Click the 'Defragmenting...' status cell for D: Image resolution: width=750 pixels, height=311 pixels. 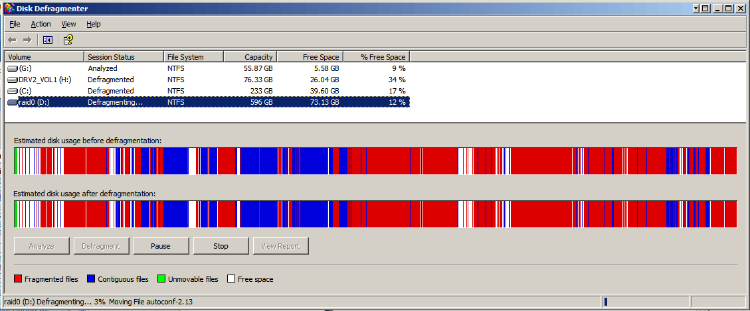coord(116,101)
